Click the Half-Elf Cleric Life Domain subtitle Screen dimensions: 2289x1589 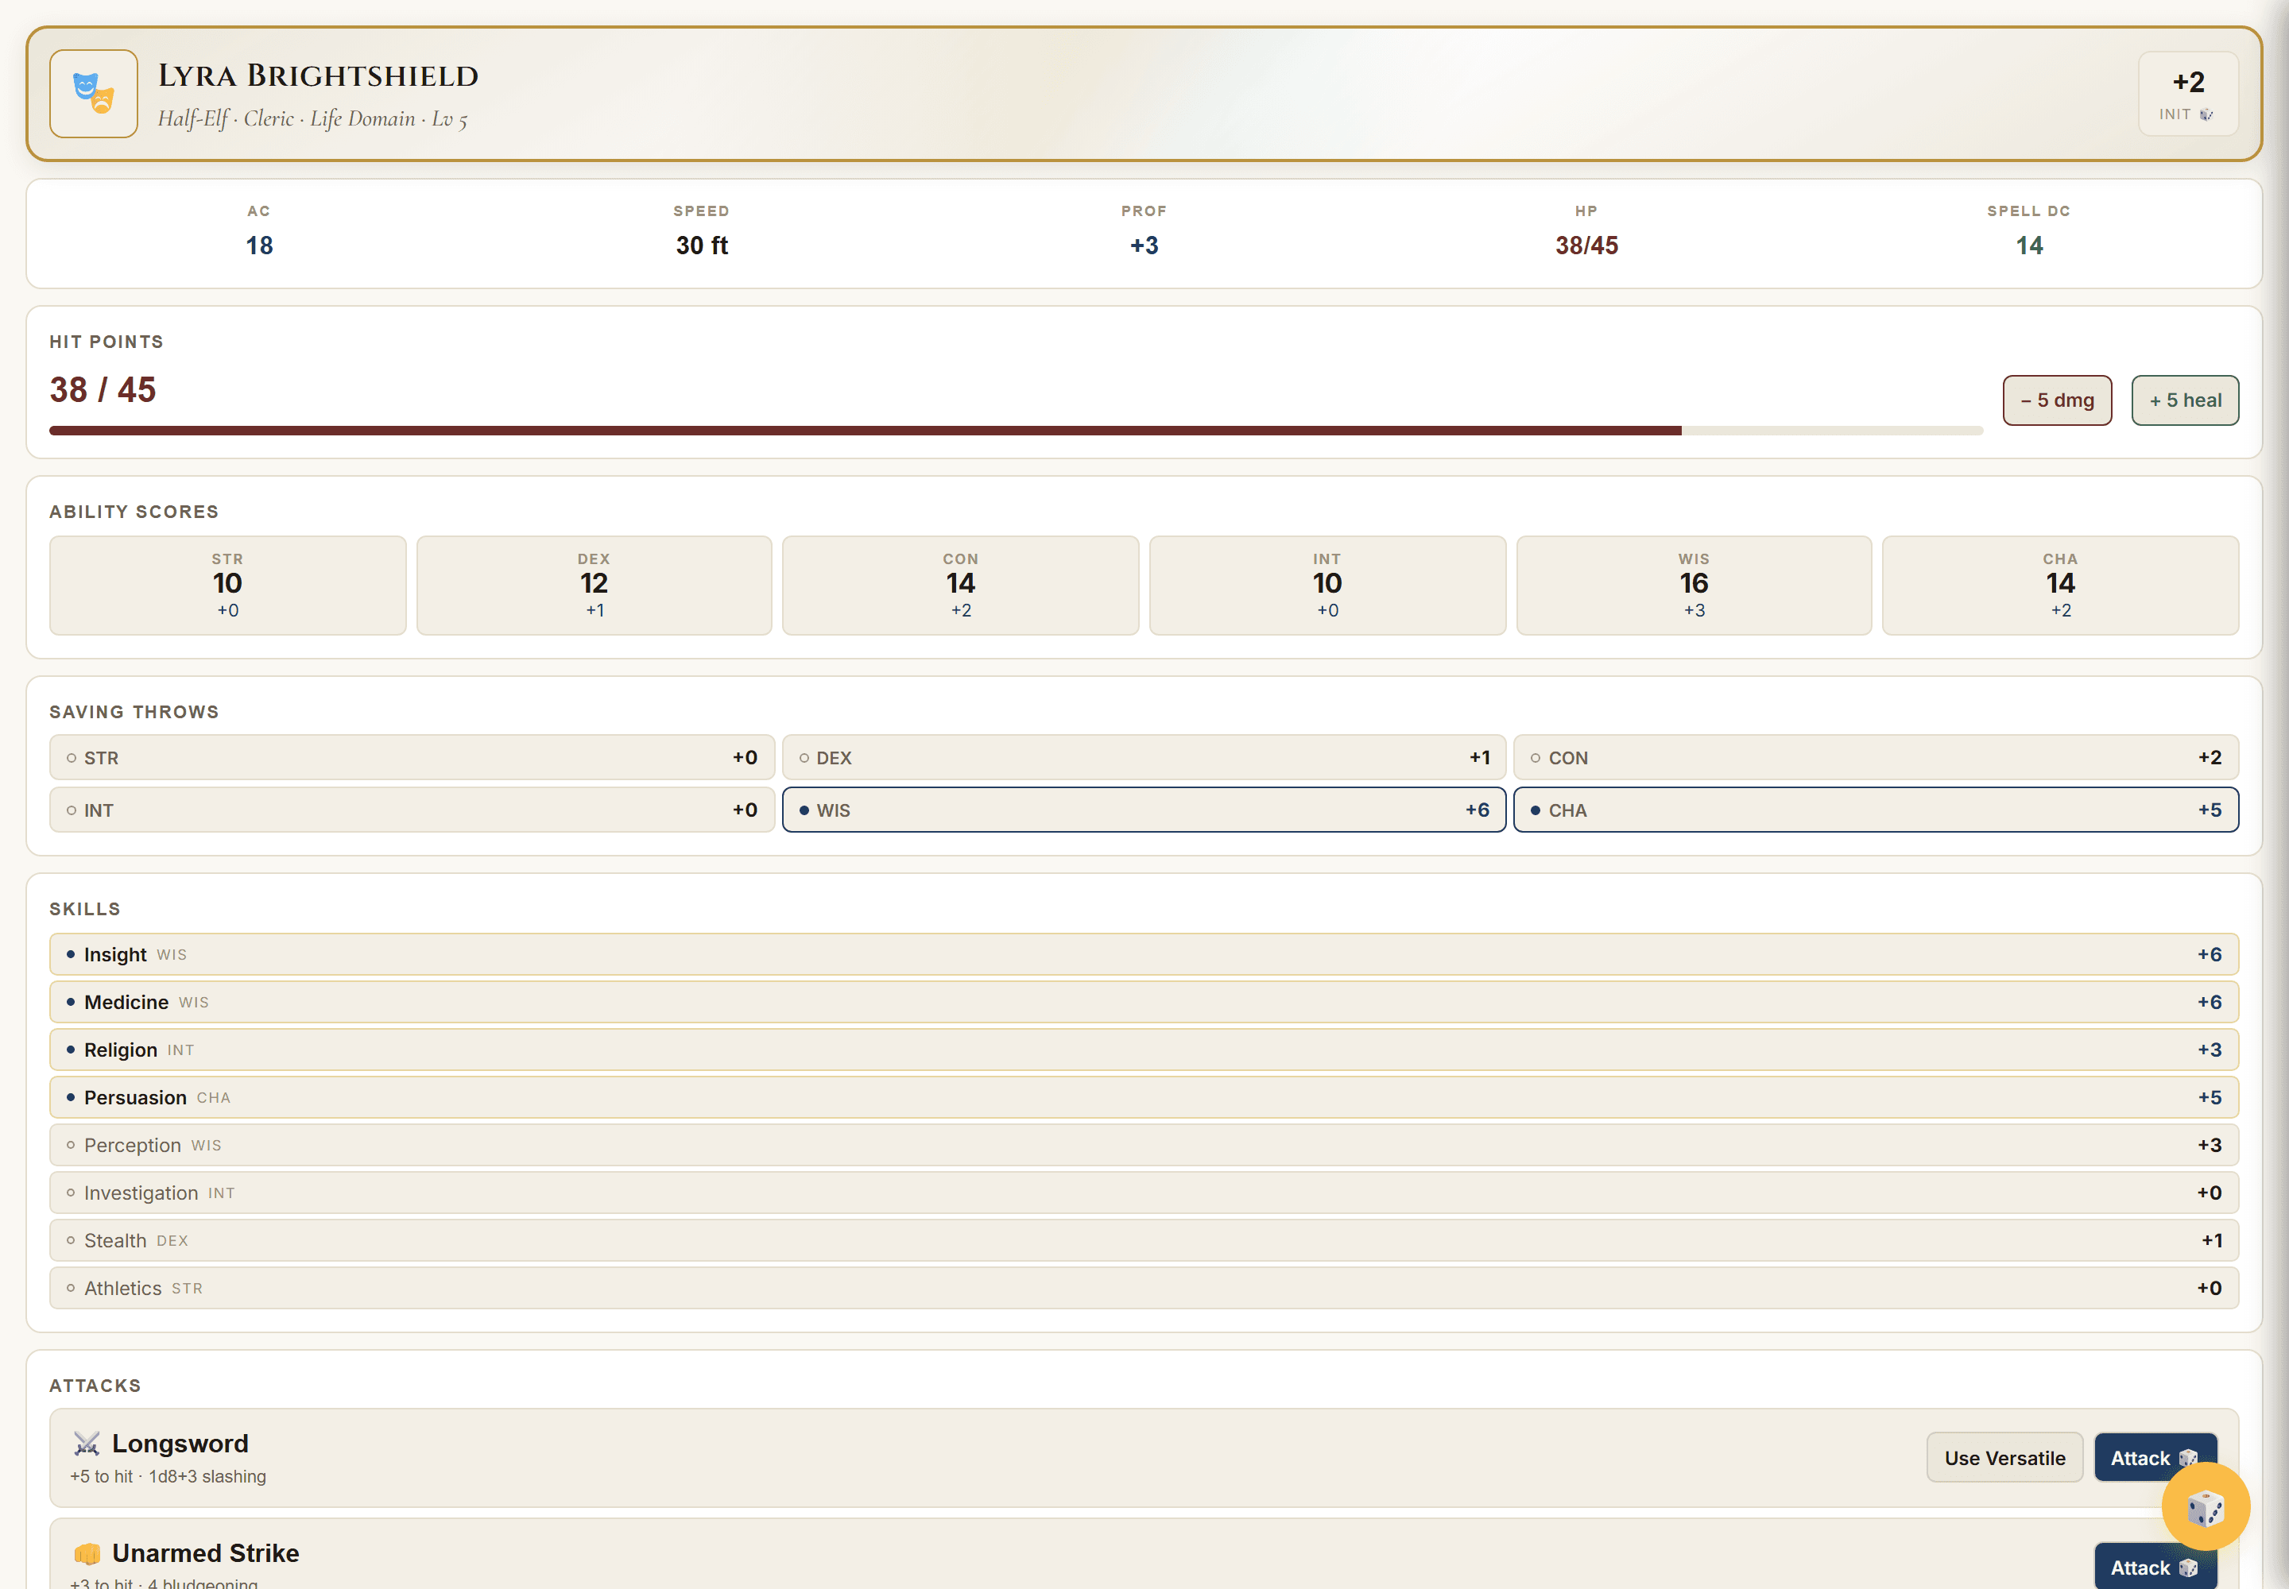(313, 118)
